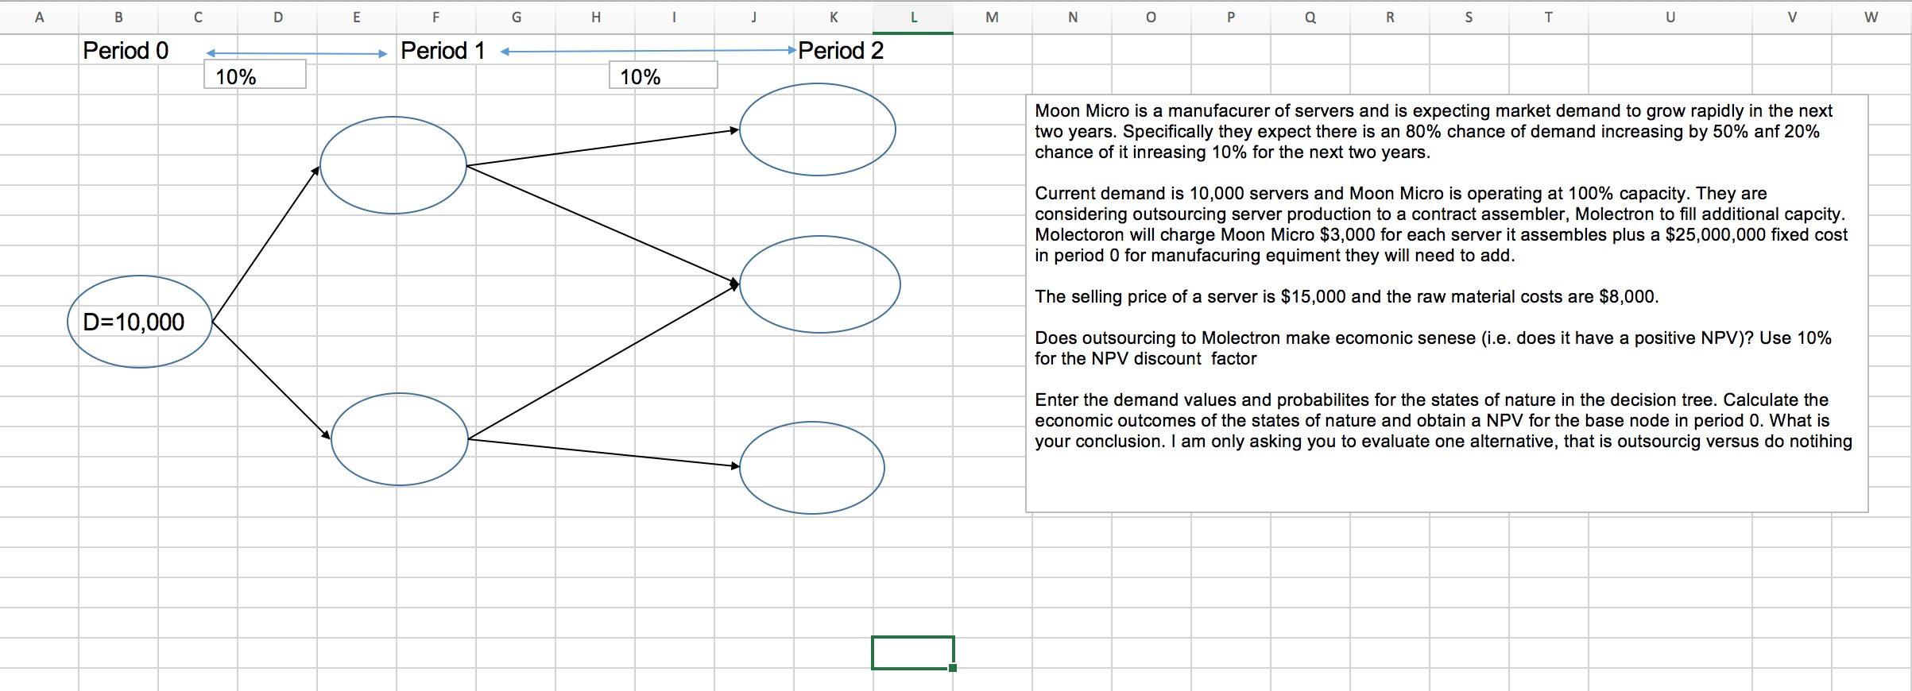Select column R header
This screenshot has height=691, width=1912.
[x=1390, y=17]
